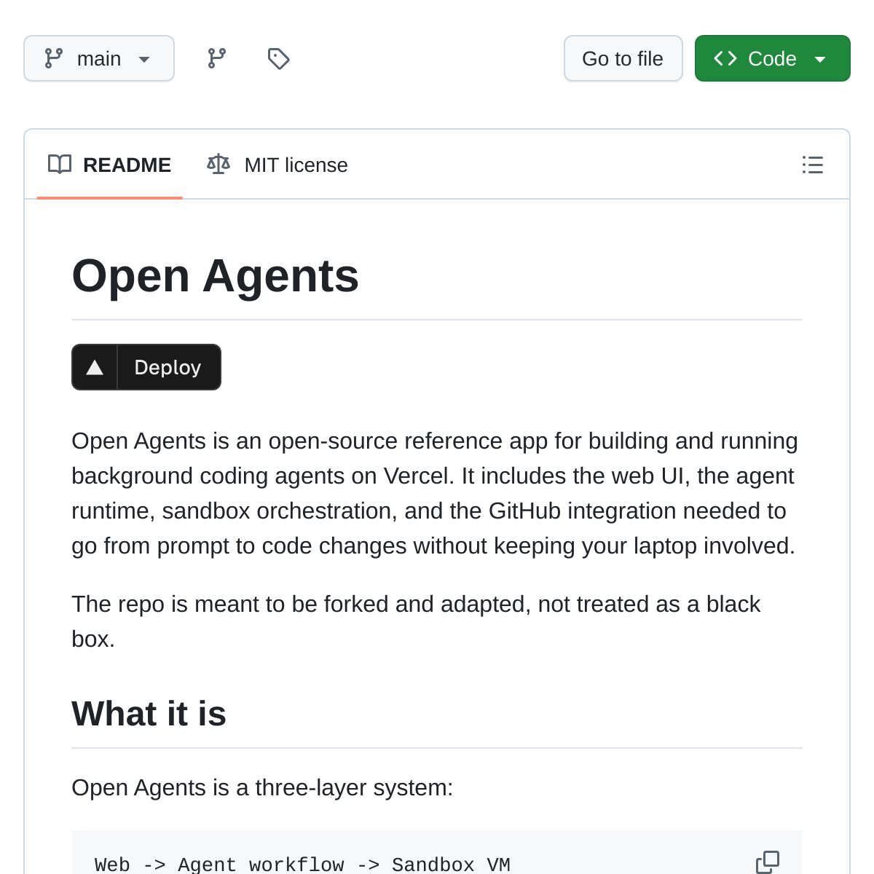The height and width of the screenshot is (874, 874).
Task: Click the branch fork icon next to main dropdown
Action: click(216, 58)
